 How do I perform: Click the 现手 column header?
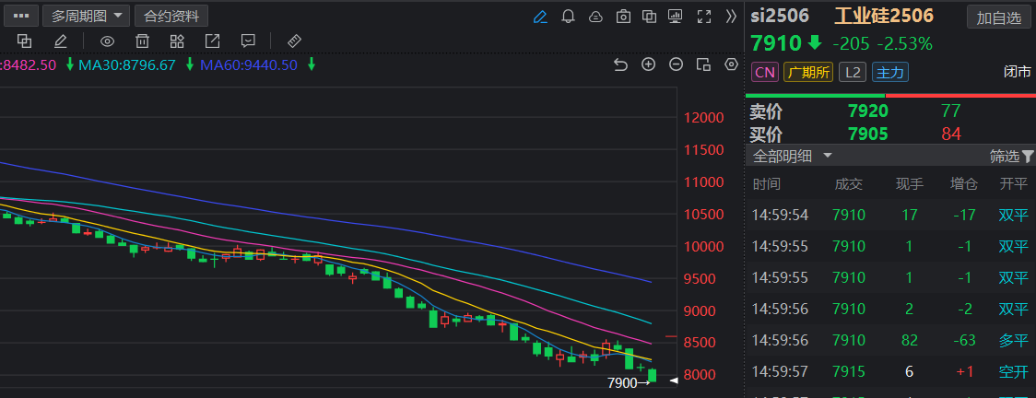coord(909,184)
